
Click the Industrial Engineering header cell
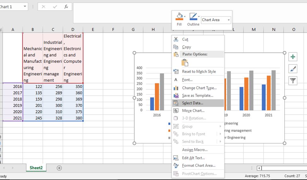click(x=53, y=58)
